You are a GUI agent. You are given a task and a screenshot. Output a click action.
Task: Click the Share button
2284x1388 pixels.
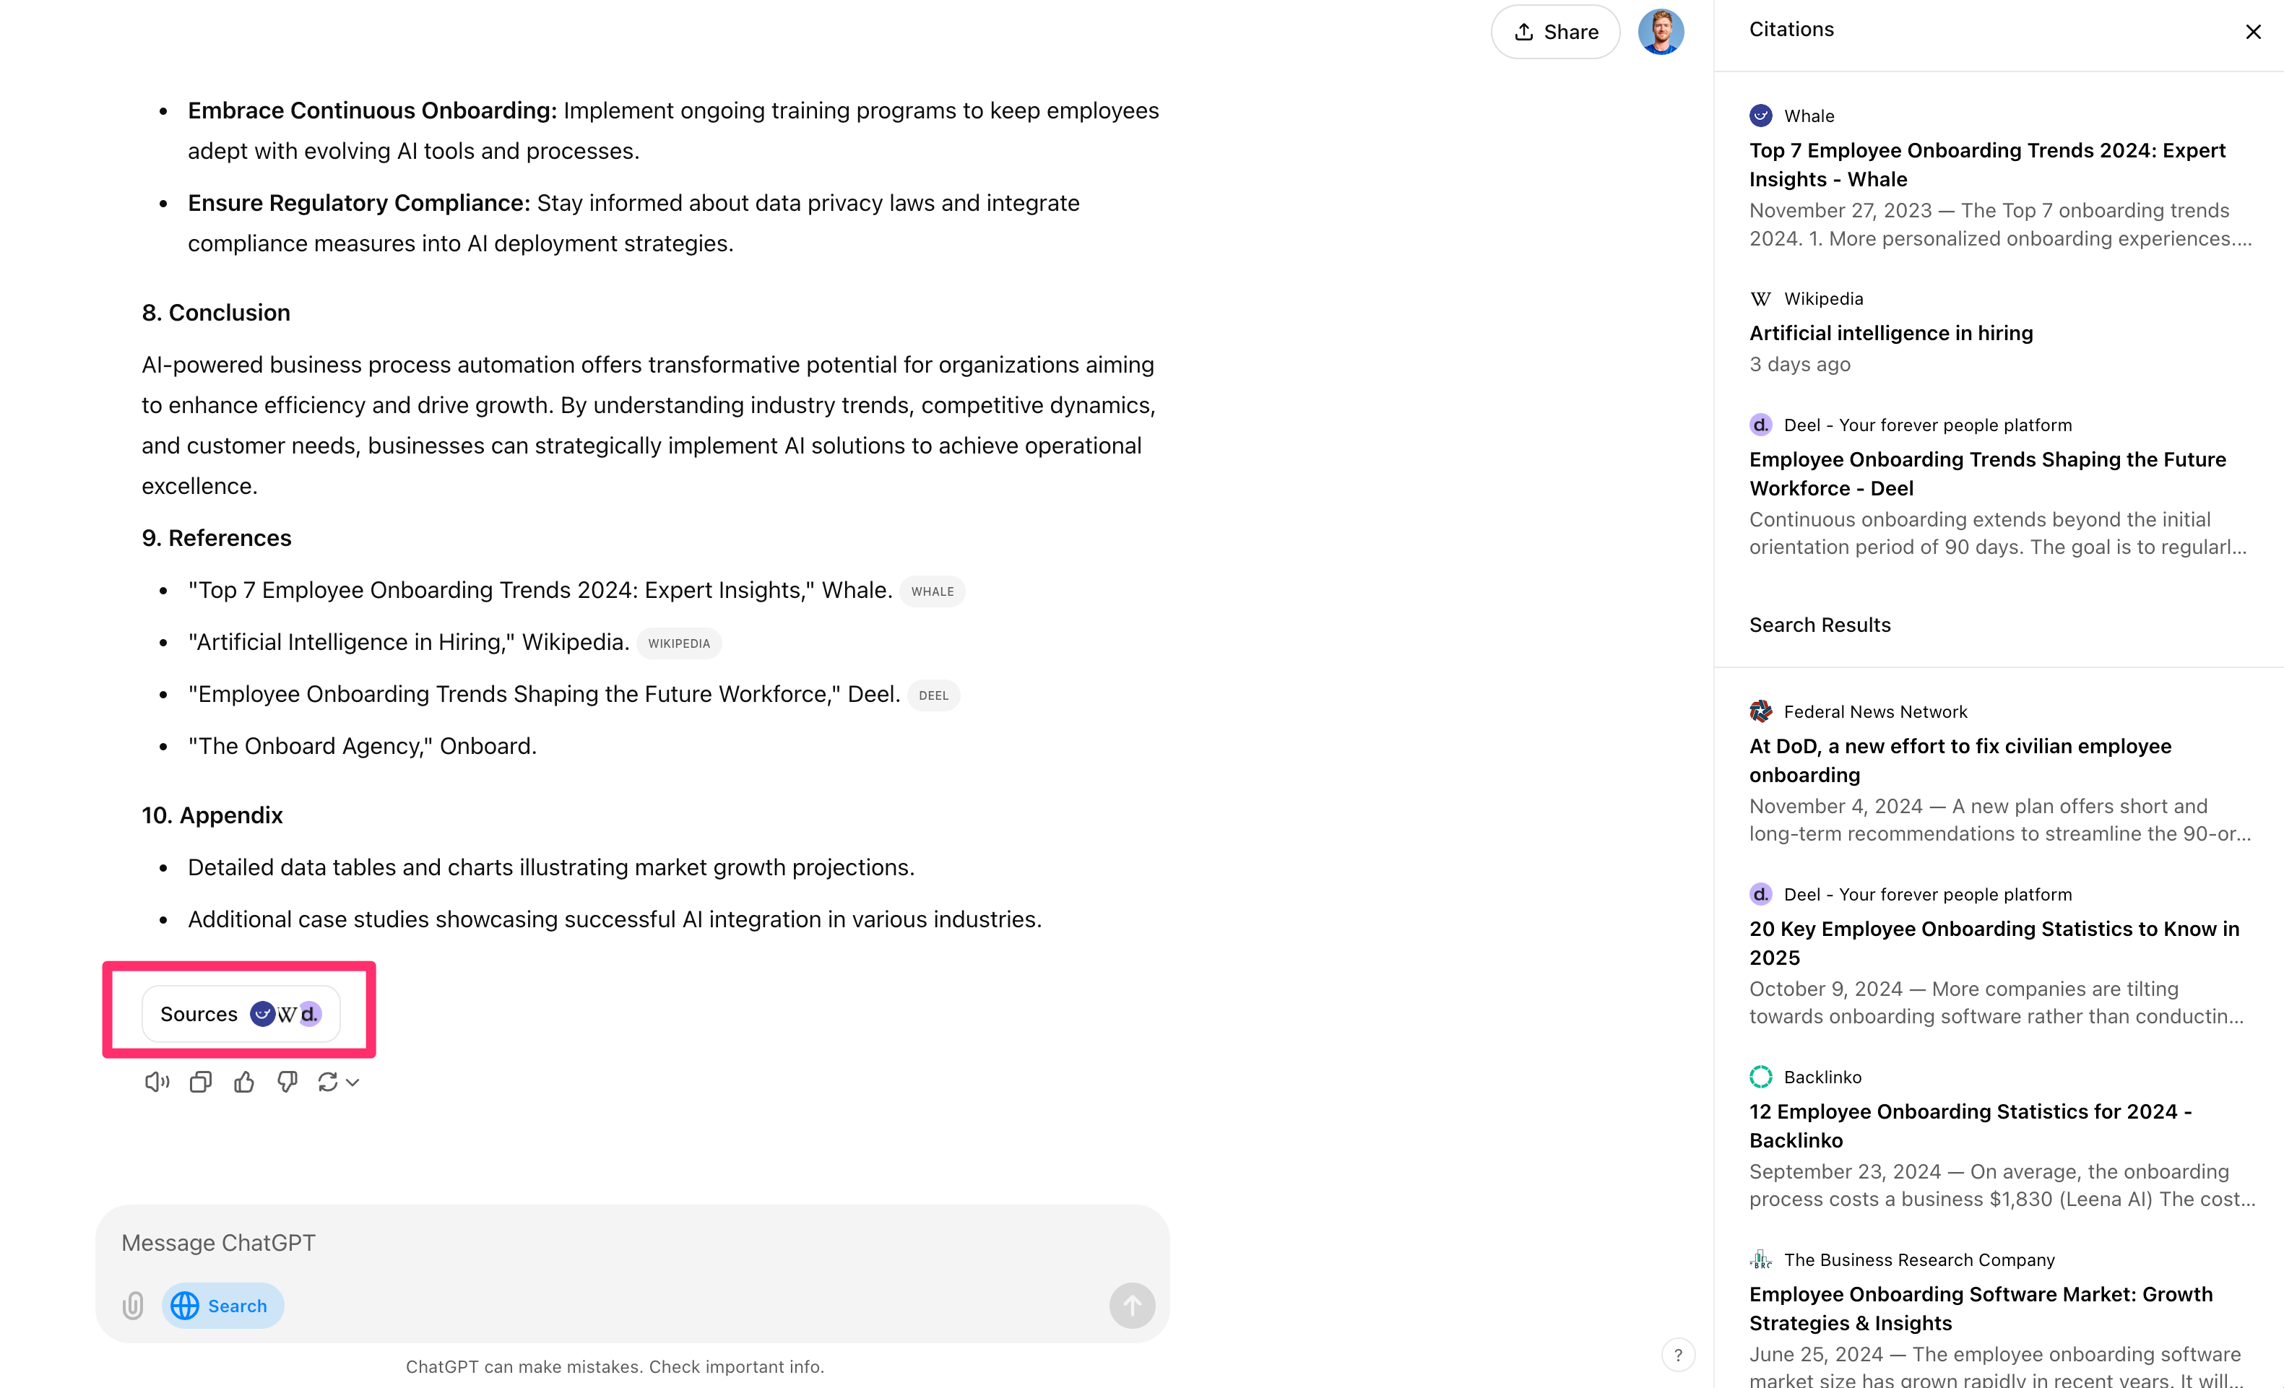(1555, 32)
